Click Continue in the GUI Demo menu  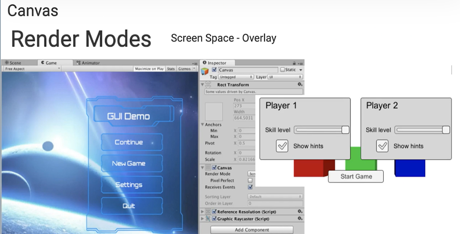(131, 142)
